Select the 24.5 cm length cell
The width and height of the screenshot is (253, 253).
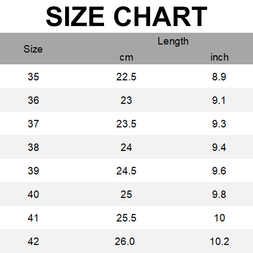pos(126,171)
